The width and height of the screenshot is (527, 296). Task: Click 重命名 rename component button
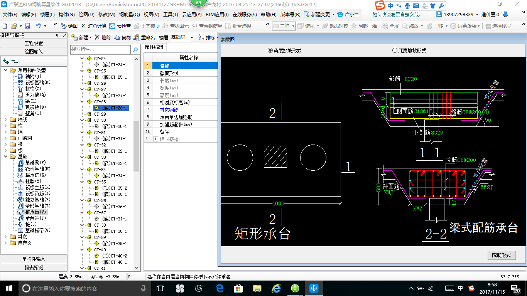(x=144, y=38)
